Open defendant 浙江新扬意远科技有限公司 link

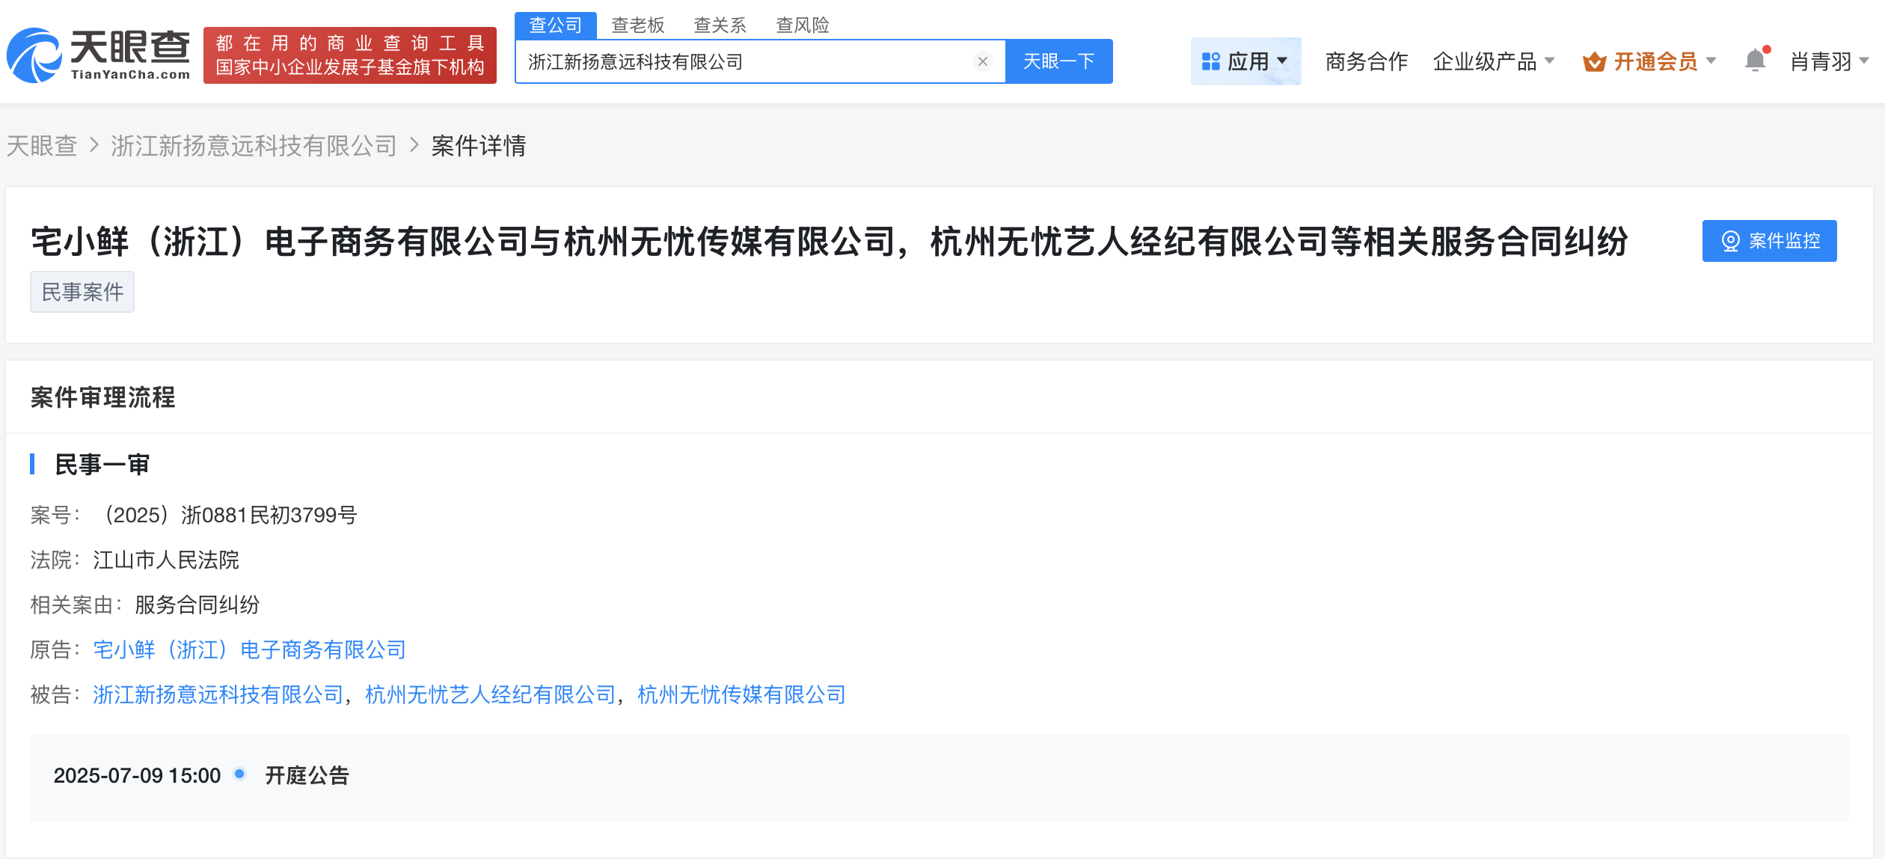(218, 694)
